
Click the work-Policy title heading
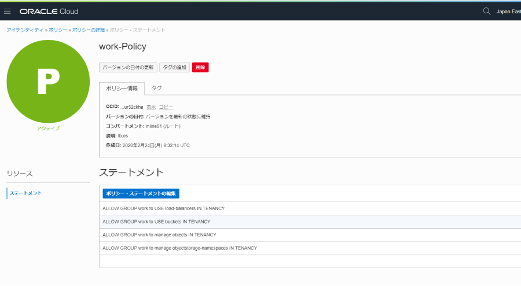tap(123, 46)
